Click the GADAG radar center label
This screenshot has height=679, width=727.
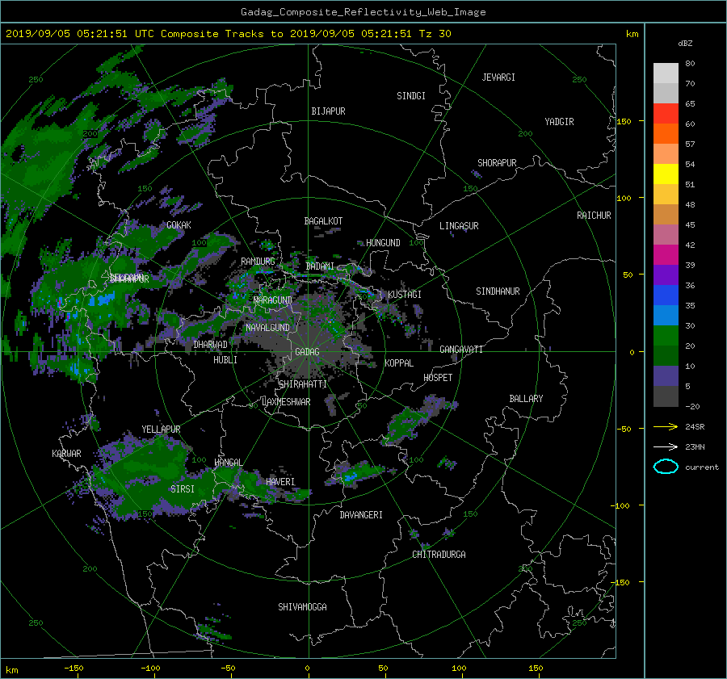point(307,352)
